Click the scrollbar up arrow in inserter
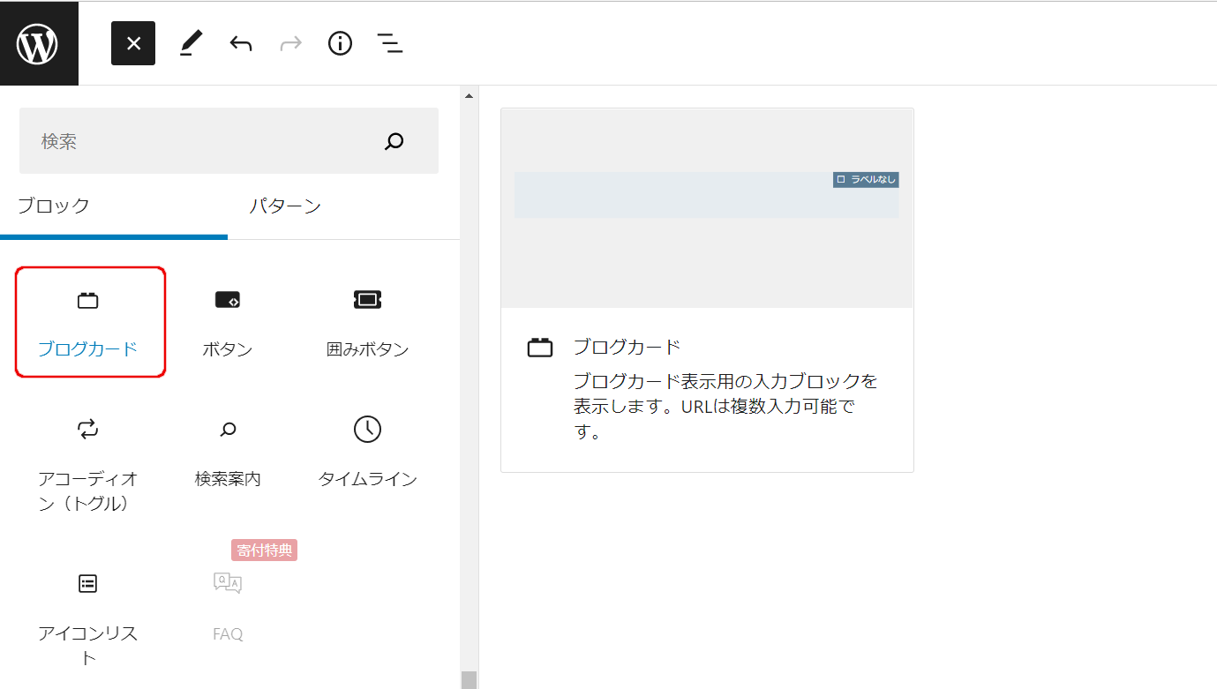The width and height of the screenshot is (1217, 689). coord(470,95)
